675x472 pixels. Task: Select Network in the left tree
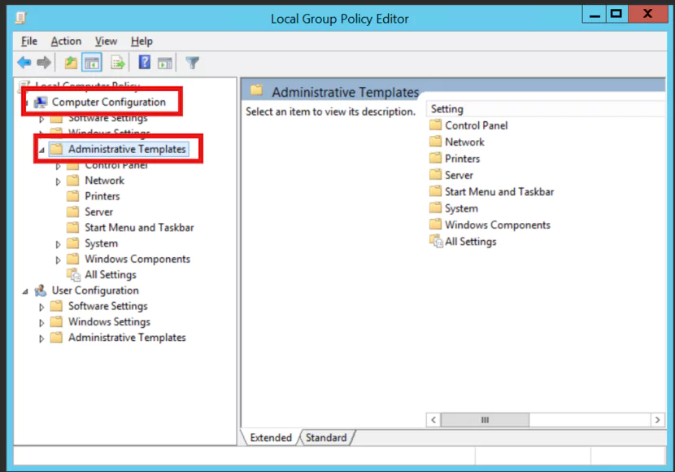(x=104, y=181)
